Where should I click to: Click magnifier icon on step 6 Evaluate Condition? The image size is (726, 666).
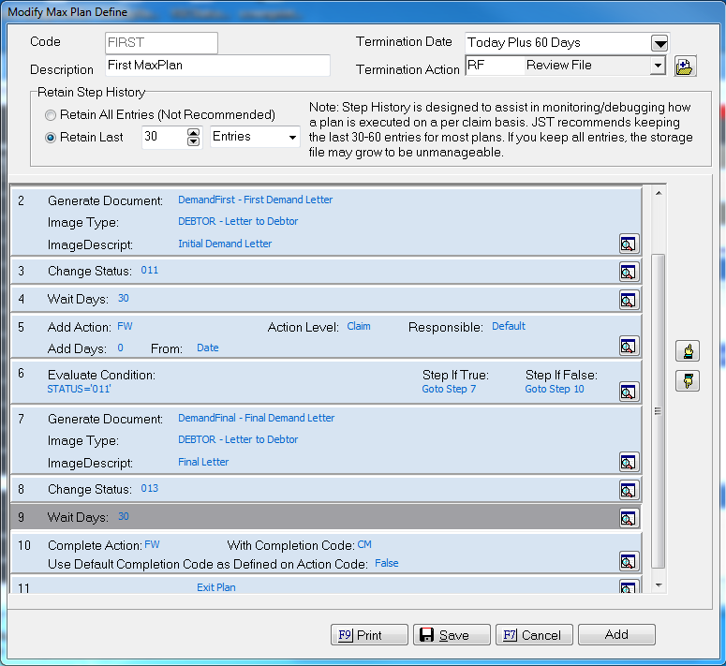pos(629,391)
